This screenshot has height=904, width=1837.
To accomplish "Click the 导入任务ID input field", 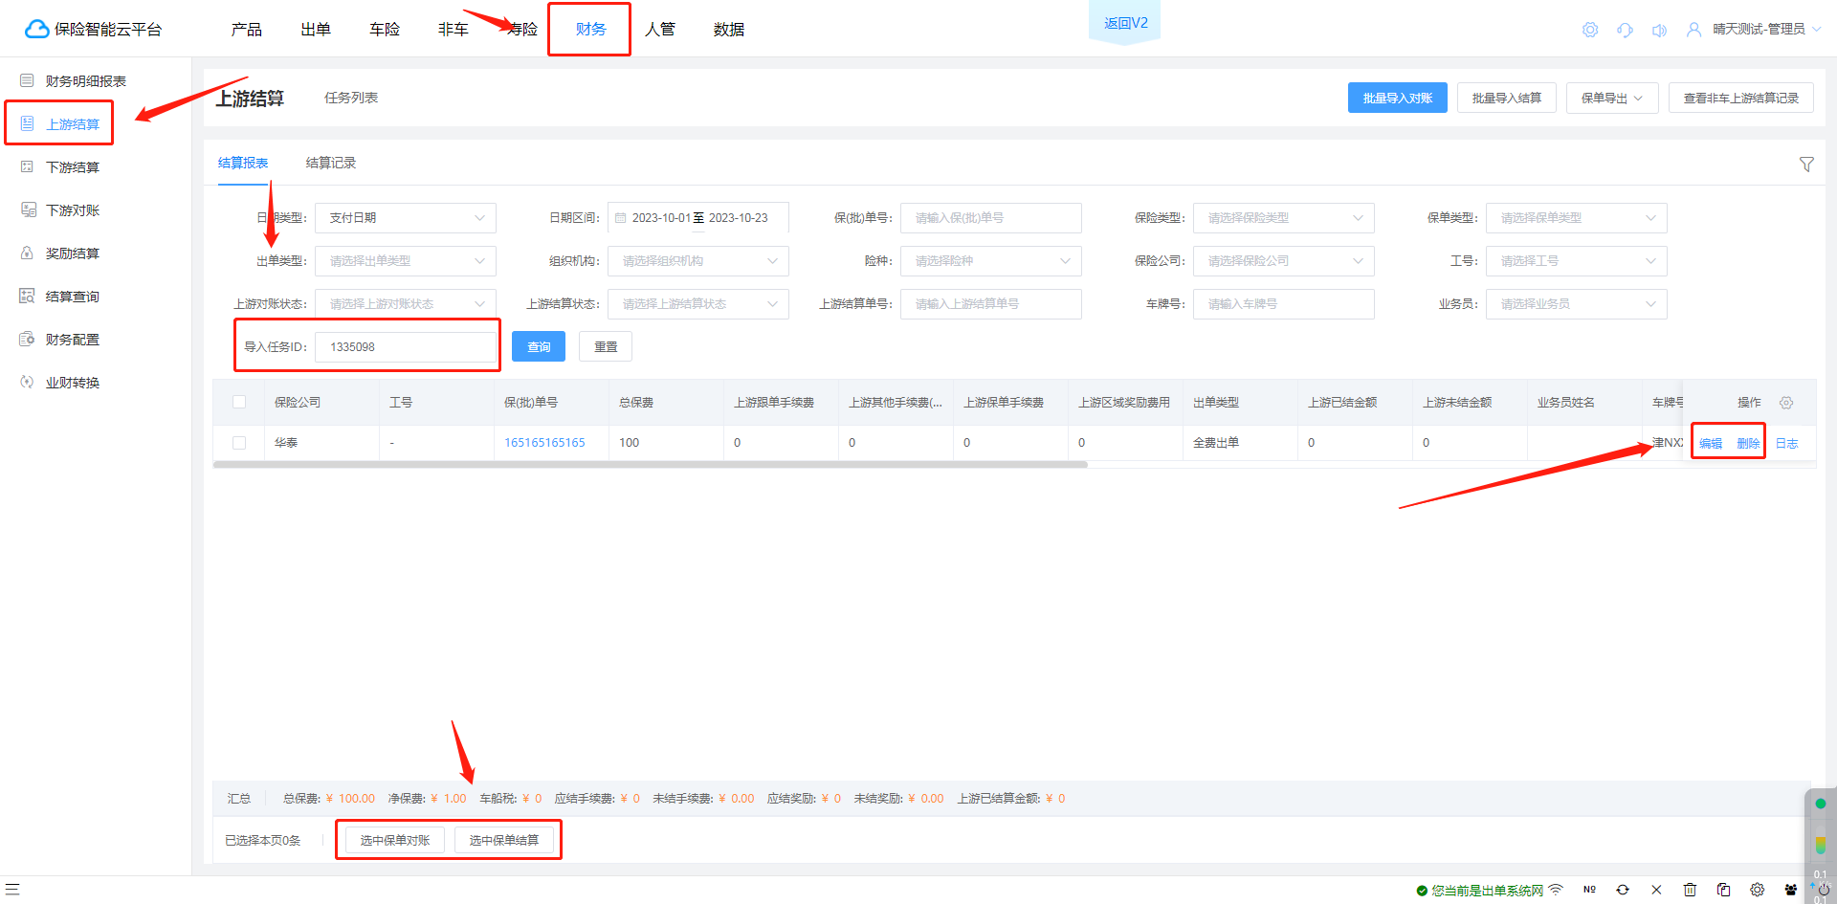I will [x=406, y=346].
